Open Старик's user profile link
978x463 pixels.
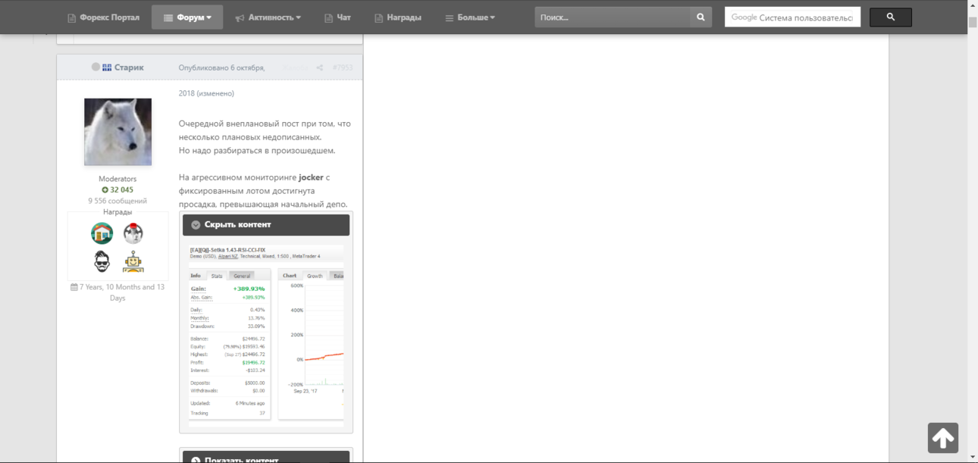(129, 67)
